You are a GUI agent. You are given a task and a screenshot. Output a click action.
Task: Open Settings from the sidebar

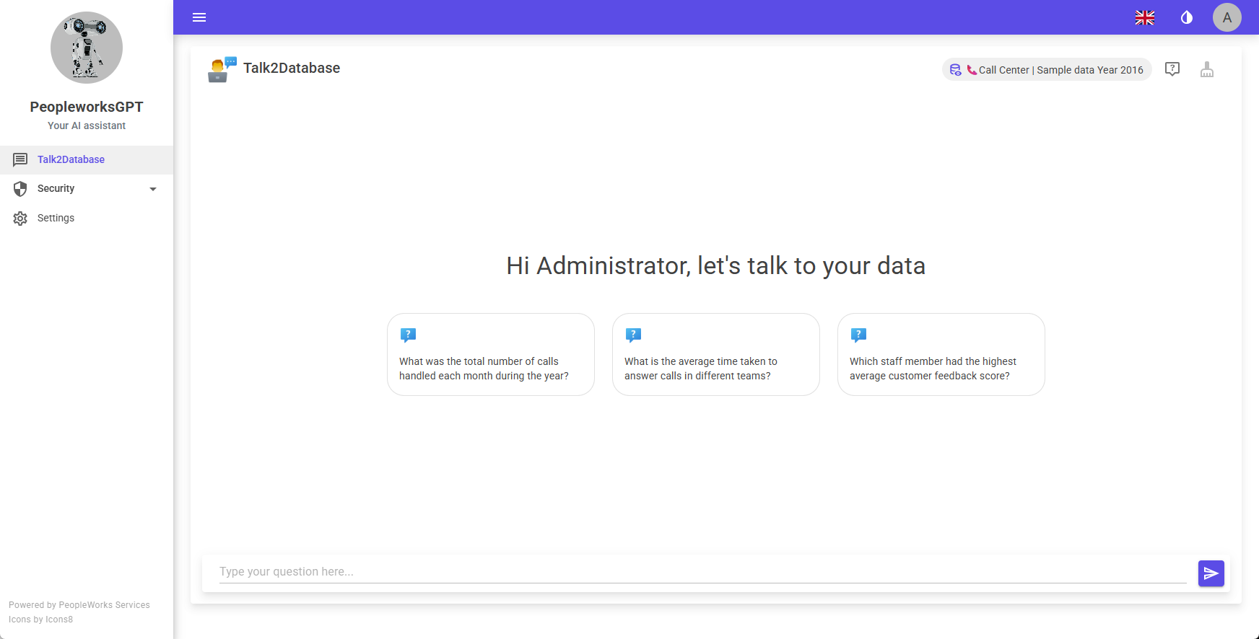click(x=87, y=218)
